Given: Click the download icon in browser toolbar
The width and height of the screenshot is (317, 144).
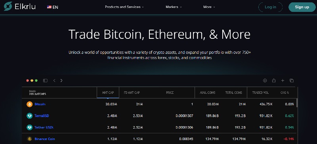Looking at the screenshot, I should point(265,81).
